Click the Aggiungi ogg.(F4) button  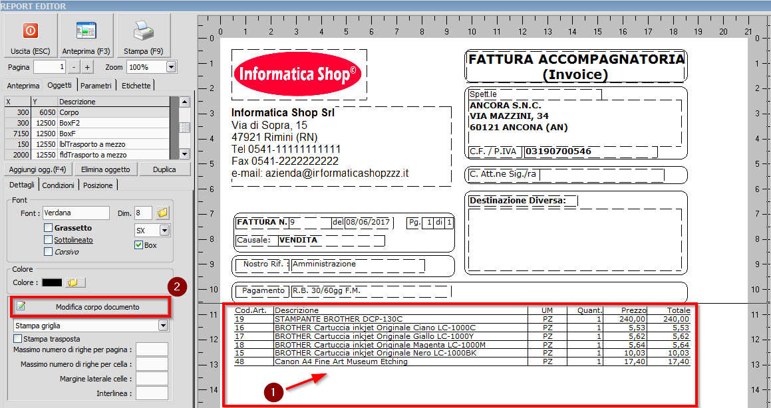(x=39, y=169)
